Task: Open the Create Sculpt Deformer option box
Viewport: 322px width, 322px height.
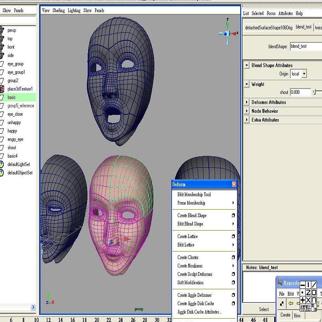Action: click(233, 274)
